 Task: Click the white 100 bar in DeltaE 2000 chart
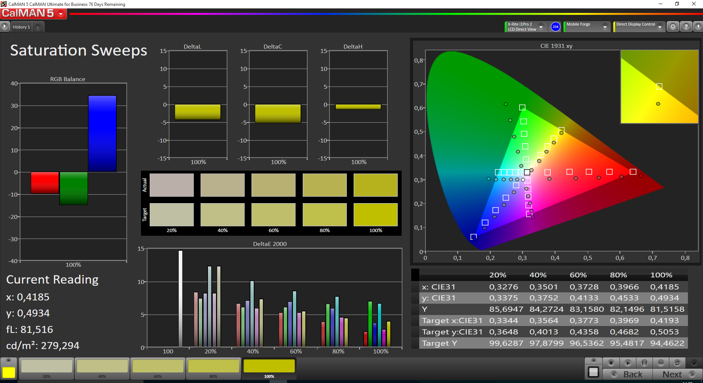click(180, 298)
